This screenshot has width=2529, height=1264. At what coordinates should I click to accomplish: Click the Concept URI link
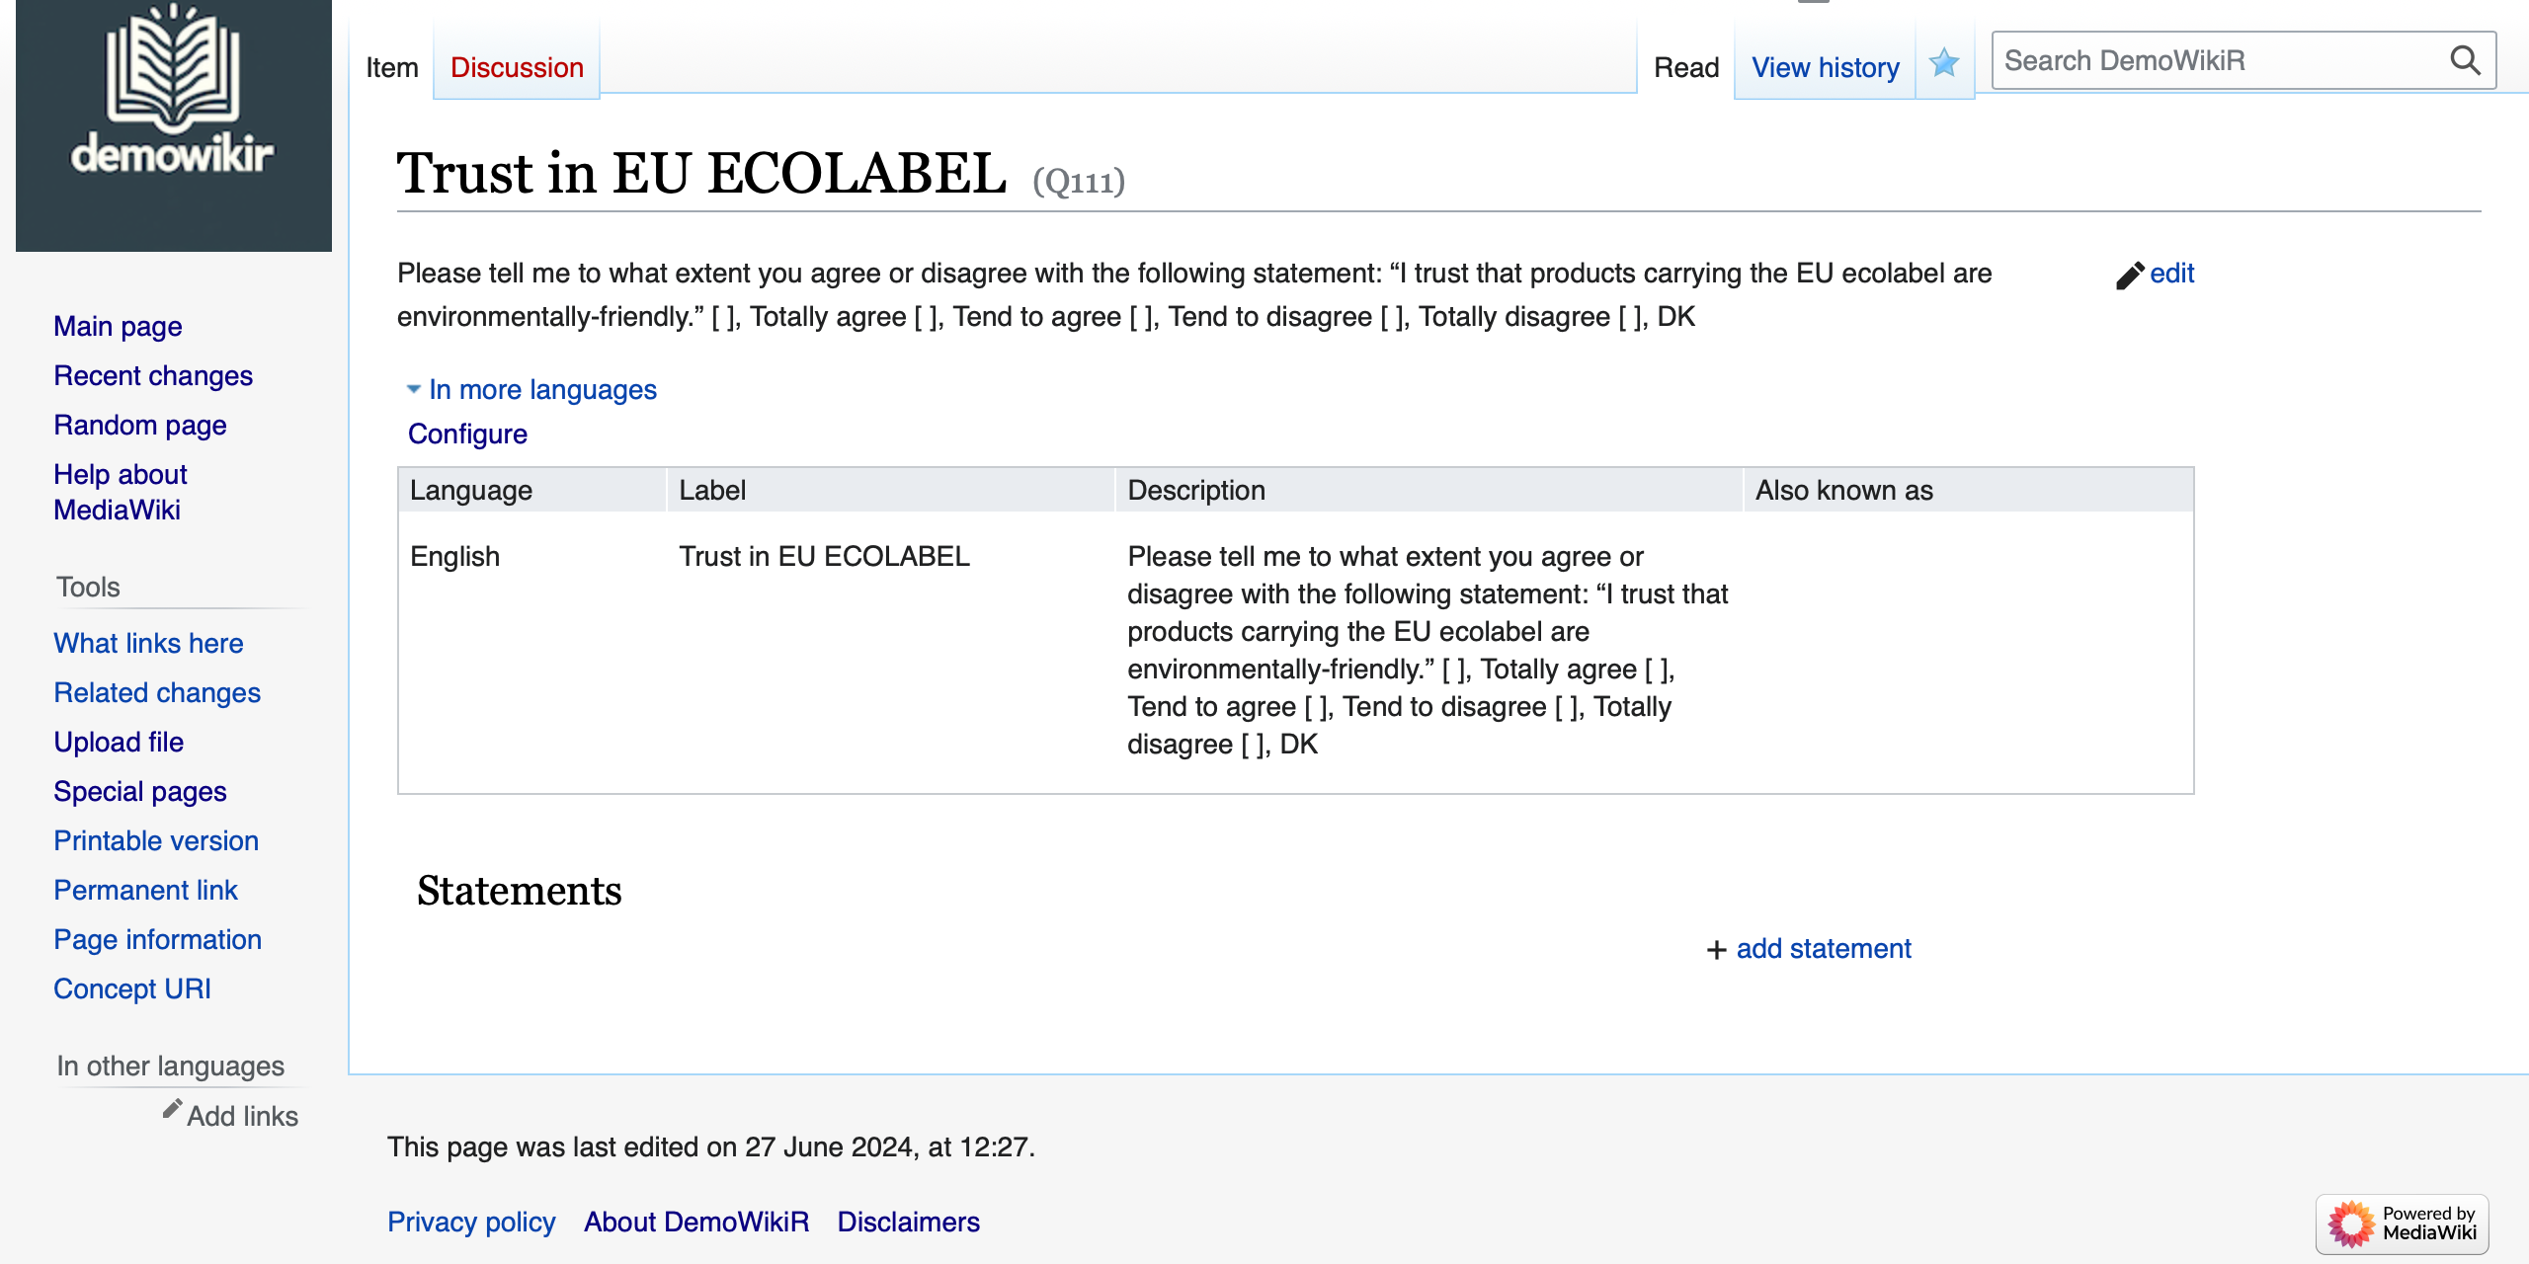[x=132, y=989]
